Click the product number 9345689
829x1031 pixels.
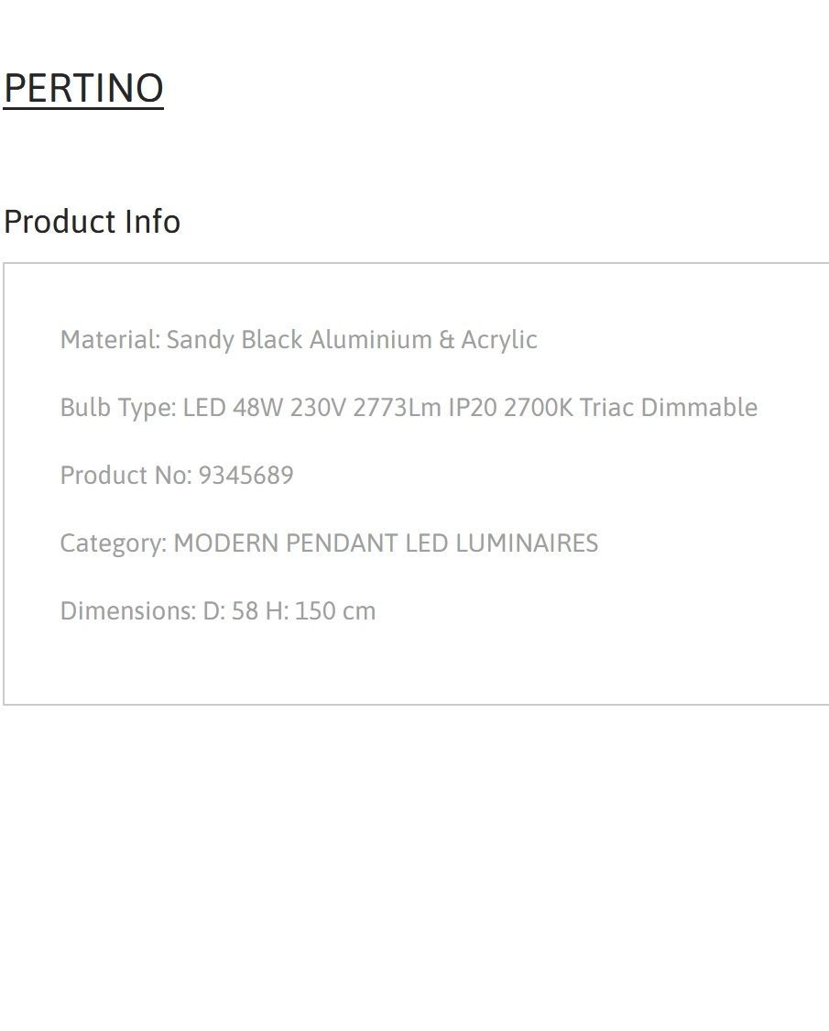point(245,476)
